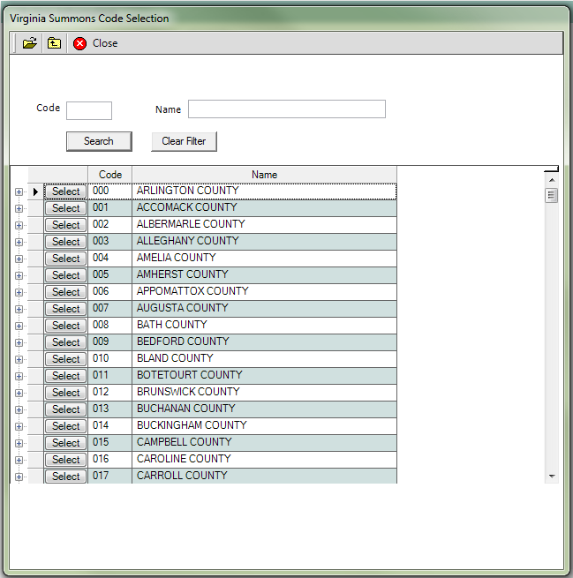
Task: Expand the Amelia County row
Action: pyautogui.click(x=19, y=259)
